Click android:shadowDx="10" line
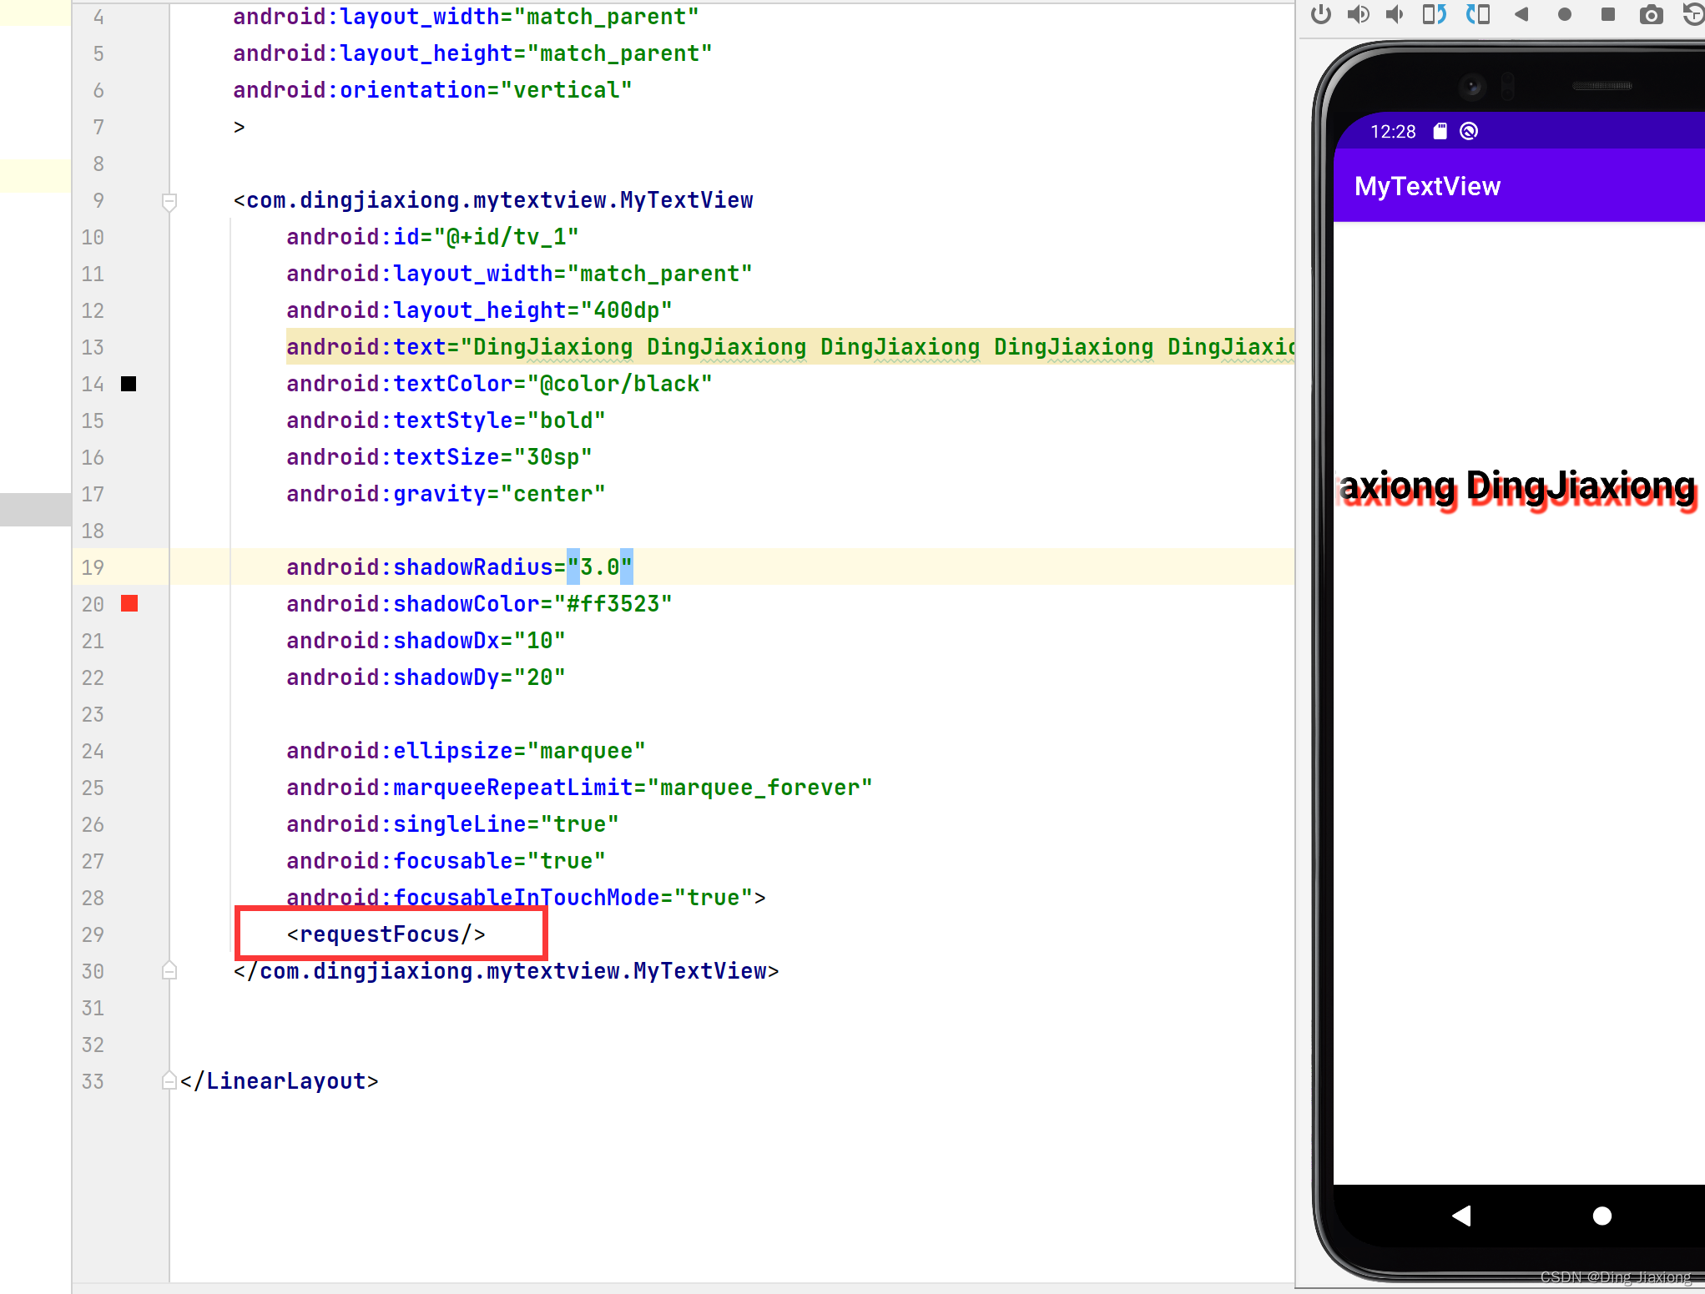 pos(426,641)
